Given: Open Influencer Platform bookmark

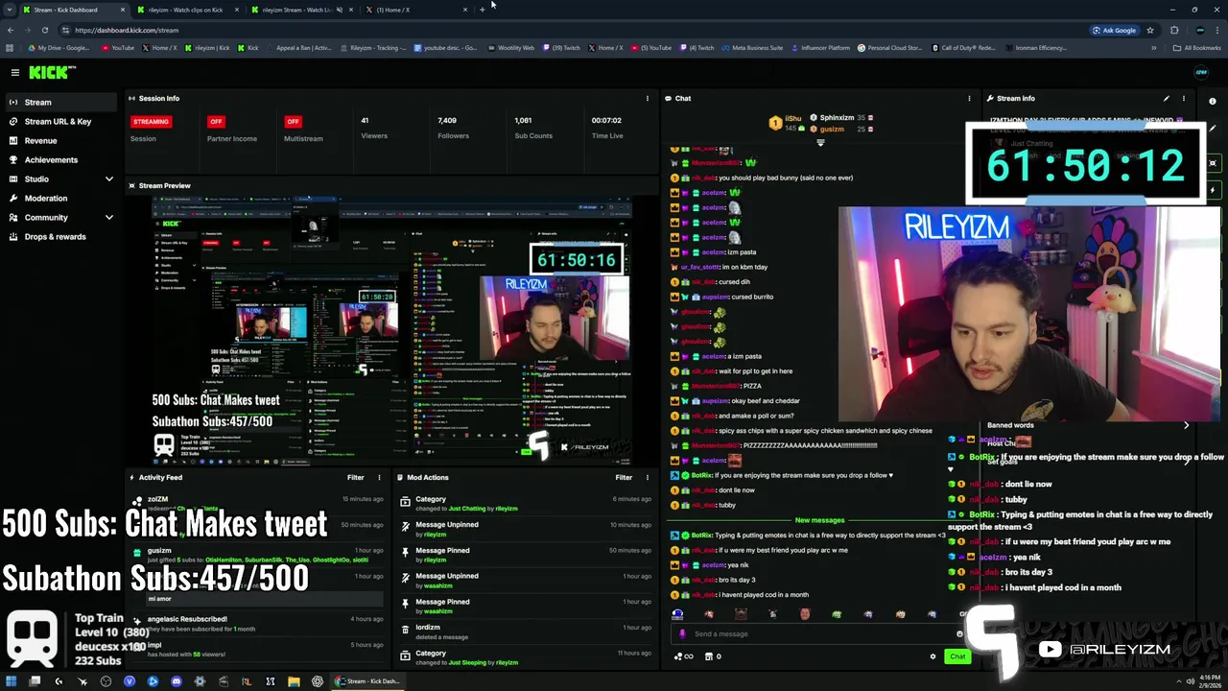Looking at the screenshot, I should pyautogui.click(x=820, y=47).
